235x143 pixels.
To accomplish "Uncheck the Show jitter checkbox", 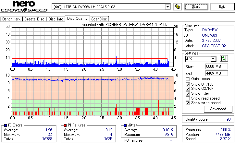I will click(188, 93).
